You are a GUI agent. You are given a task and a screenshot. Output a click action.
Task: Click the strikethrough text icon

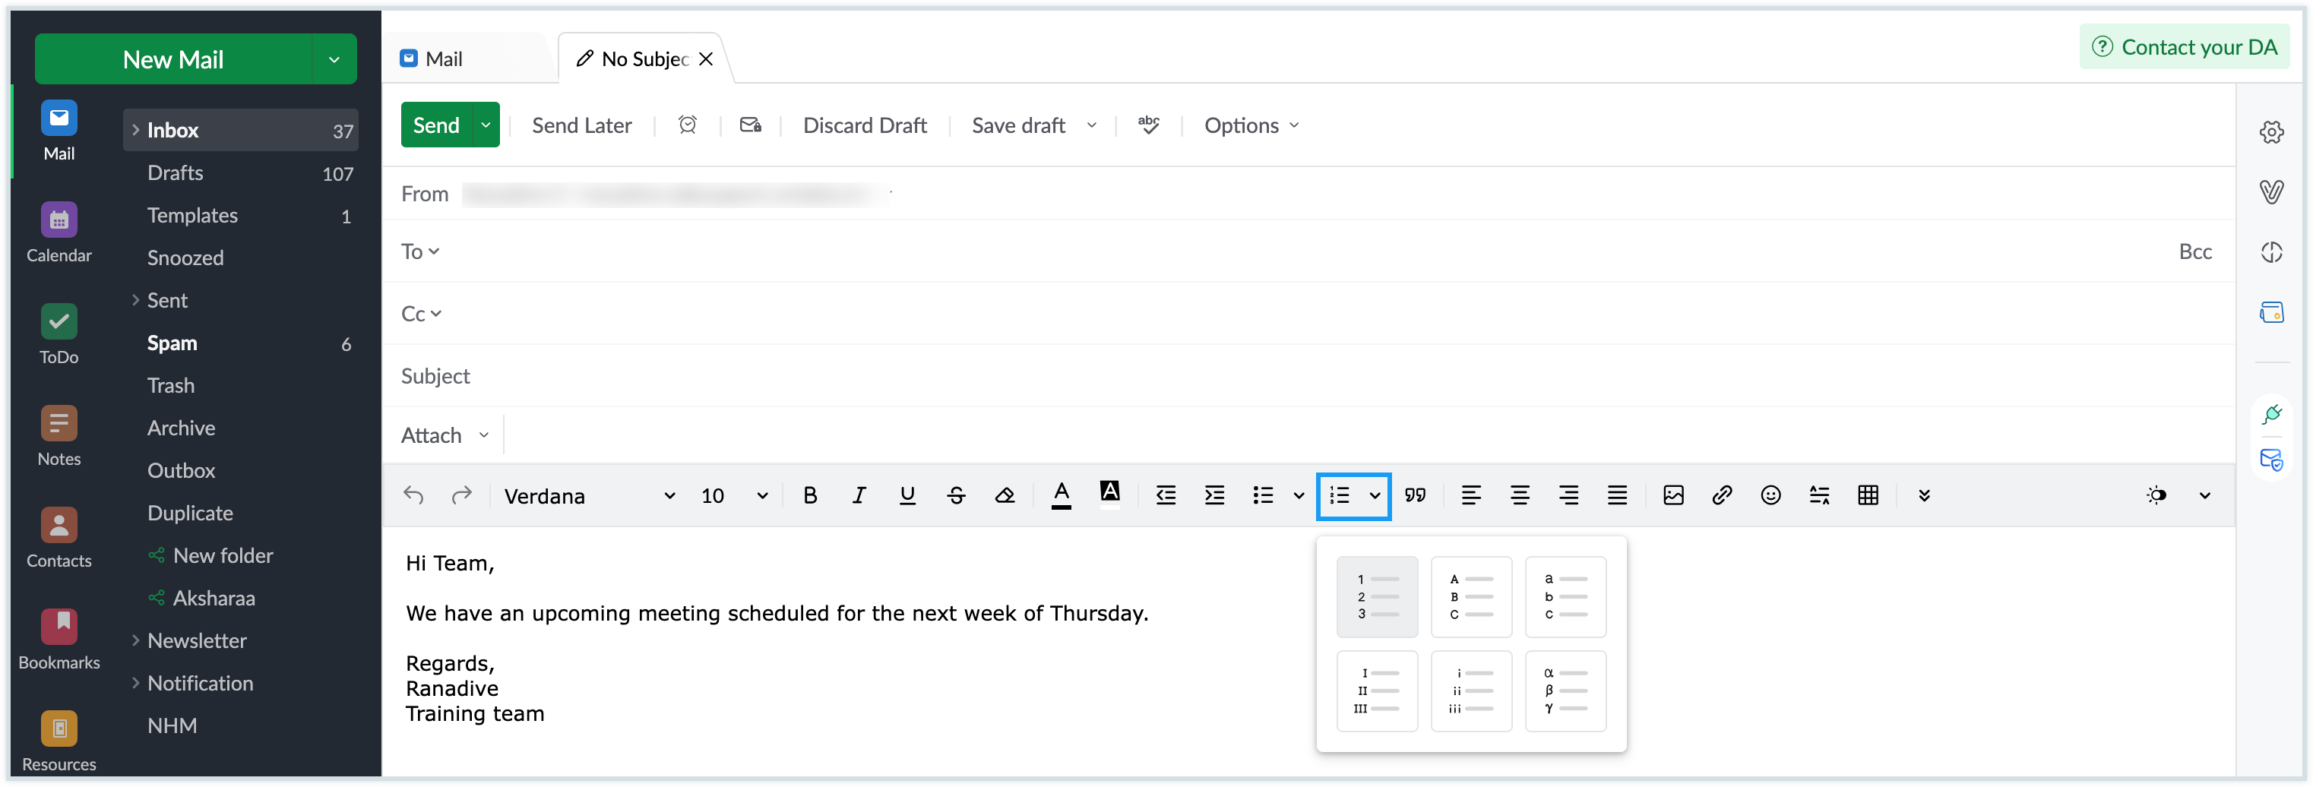[956, 495]
